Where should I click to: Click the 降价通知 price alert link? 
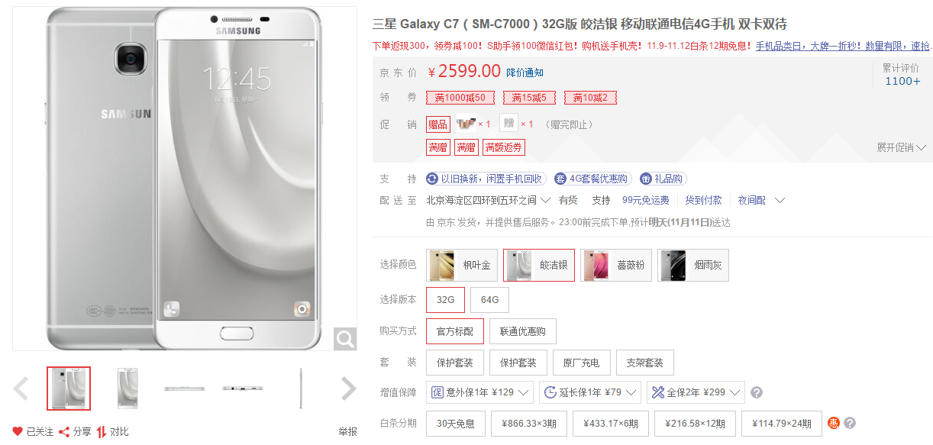(525, 73)
